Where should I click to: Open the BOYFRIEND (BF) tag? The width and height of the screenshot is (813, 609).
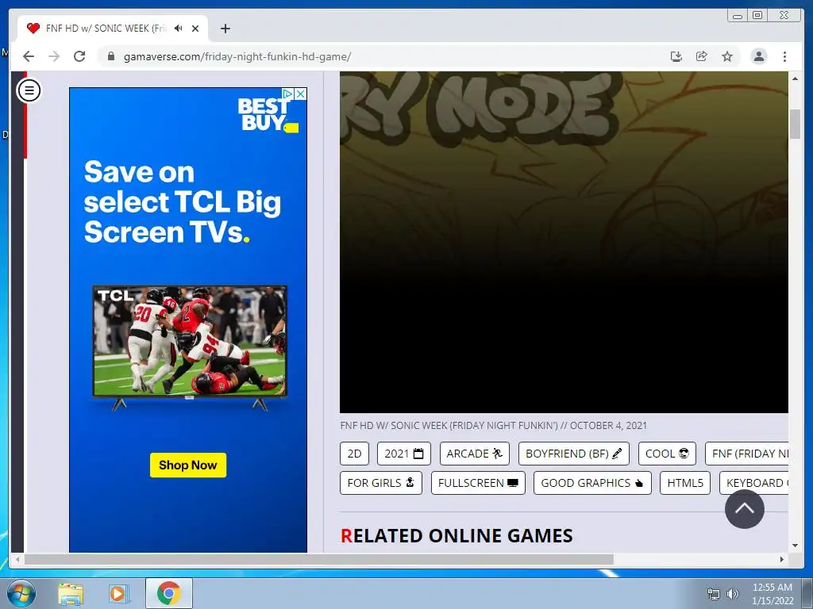coord(574,454)
